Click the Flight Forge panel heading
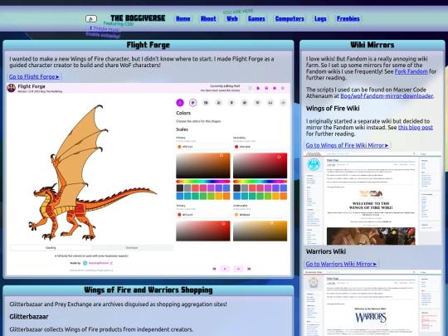448x336 pixels. click(148, 45)
